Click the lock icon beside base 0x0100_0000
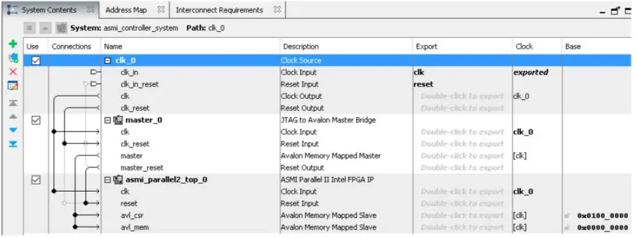Image resolution: width=637 pixels, height=238 pixels. pyautogui.click(x=568, y=216)
